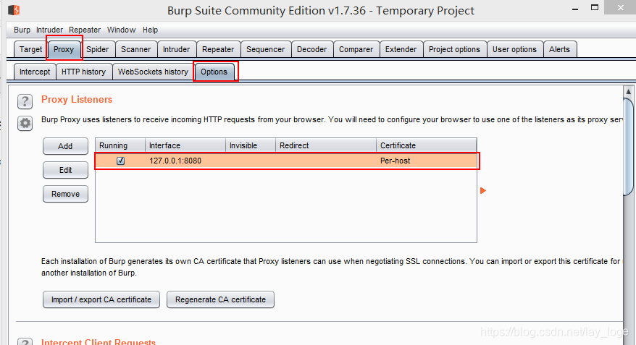Switch to the Extender tab

point(401,49)
